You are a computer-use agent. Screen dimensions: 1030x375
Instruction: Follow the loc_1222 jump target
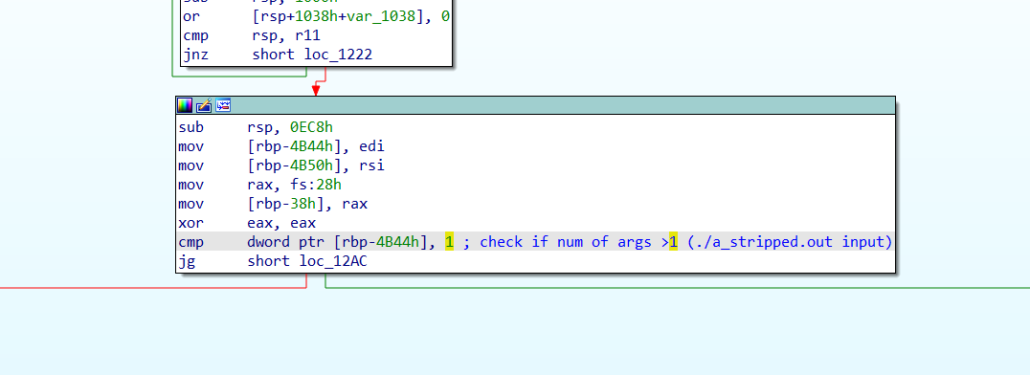(x=338, y=54)
